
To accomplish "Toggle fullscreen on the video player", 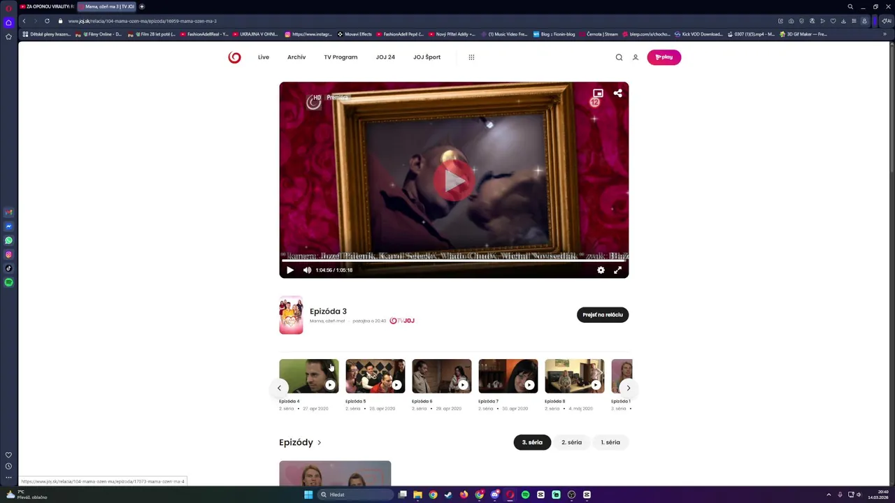I will tap(617, 270).
